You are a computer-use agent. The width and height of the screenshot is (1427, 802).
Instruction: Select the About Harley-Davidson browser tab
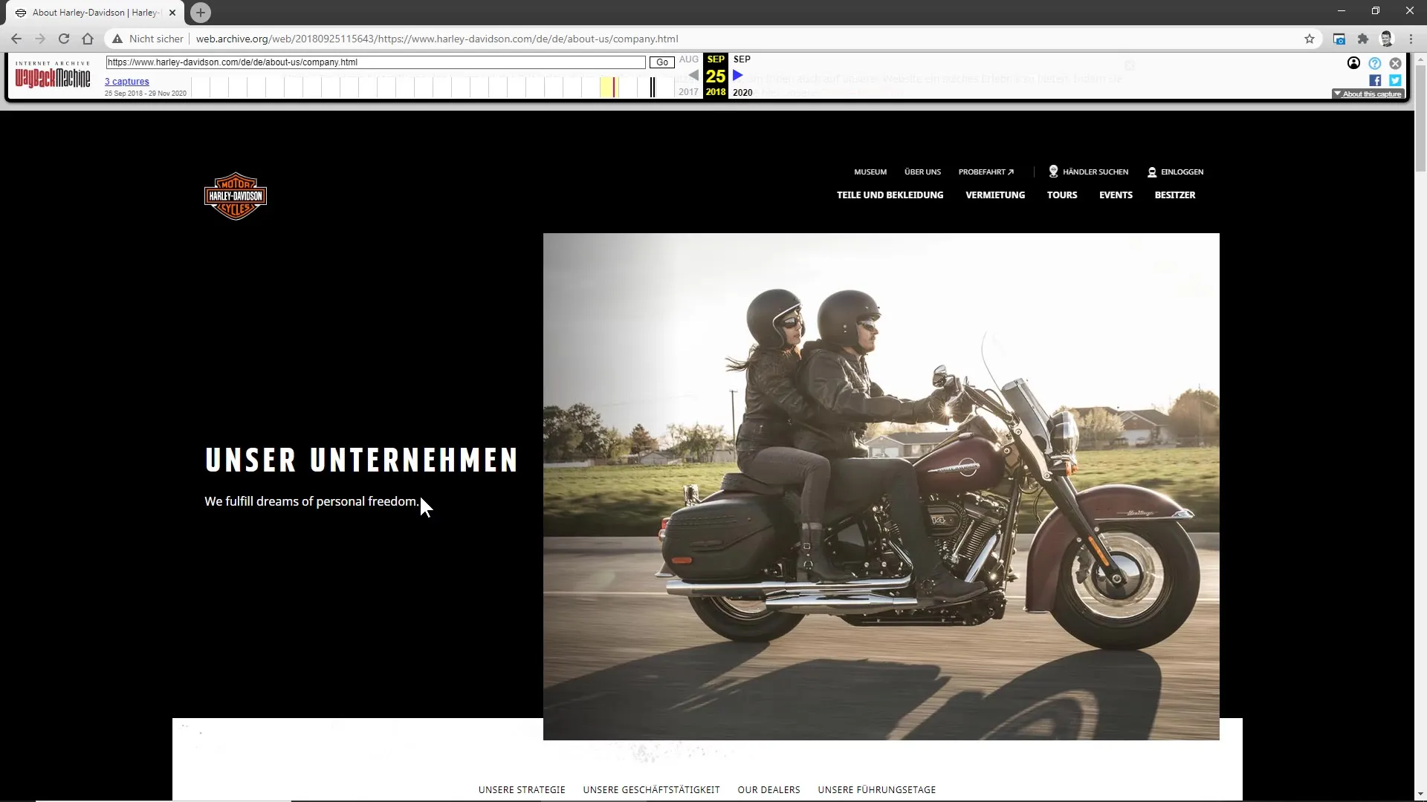tap(96, 13)
